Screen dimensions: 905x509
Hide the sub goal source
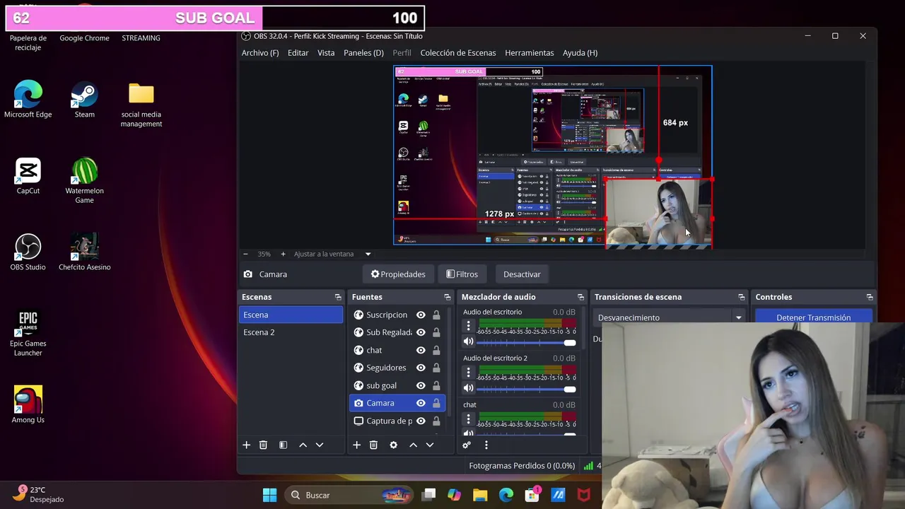pos(421,385)
